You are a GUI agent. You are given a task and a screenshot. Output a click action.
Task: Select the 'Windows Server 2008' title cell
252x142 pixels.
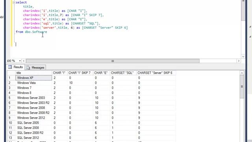click(x=34, y=108)
